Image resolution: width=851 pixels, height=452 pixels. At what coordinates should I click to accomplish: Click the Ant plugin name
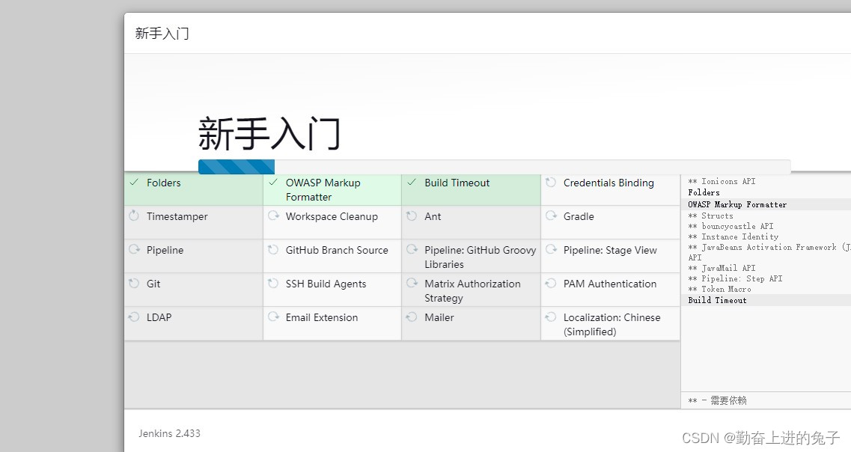click(x=433, y=216)
